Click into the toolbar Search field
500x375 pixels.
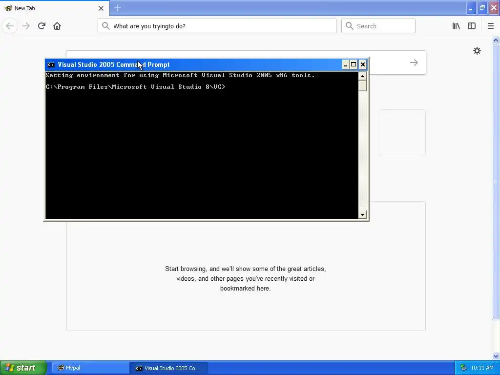pos(378,26)
